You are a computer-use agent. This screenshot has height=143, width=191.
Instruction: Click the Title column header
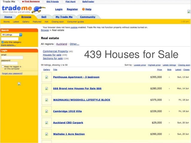point(55,70)
